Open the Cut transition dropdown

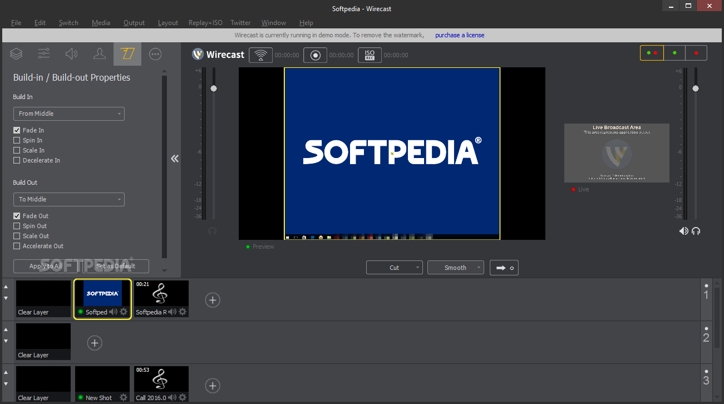pos(395,268)
